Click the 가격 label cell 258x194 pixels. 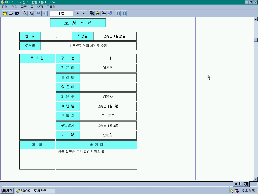coord(68,135)
